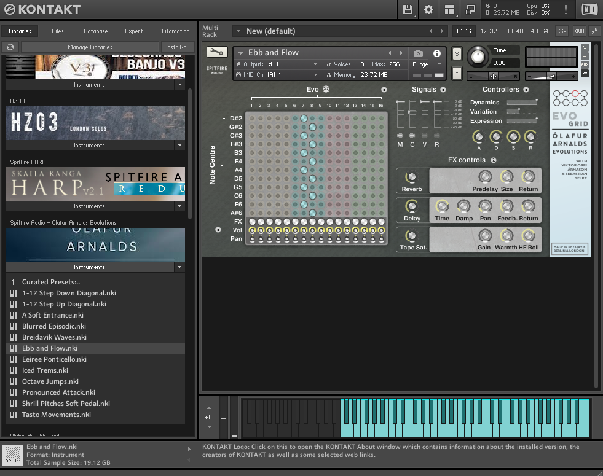603x476 pixels.
Task: Click the info icon next to Signals
Action: pyautogui.click(x=443, y=90)
